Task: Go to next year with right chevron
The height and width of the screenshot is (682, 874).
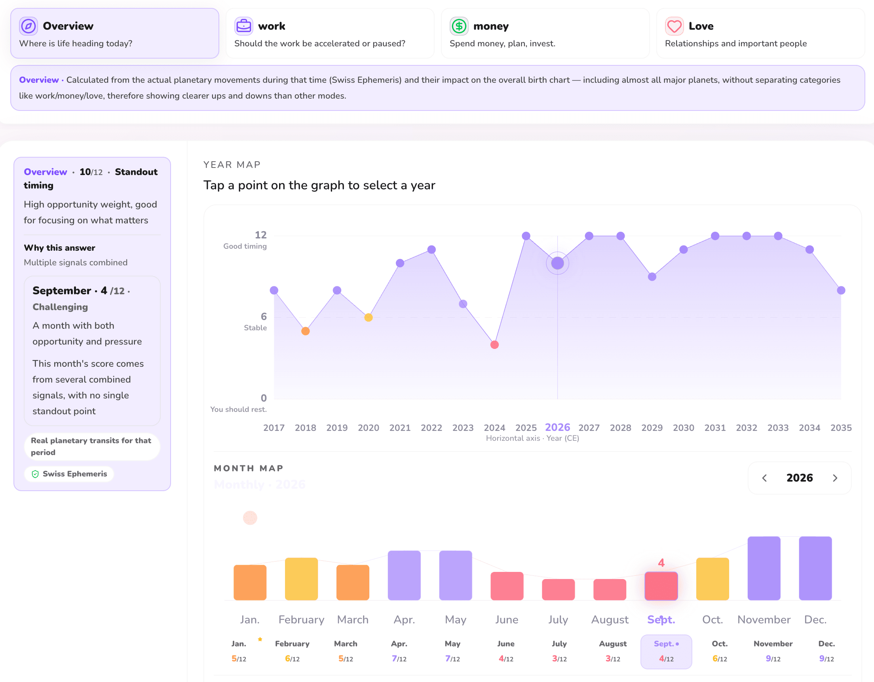Action: coord(835,478)
